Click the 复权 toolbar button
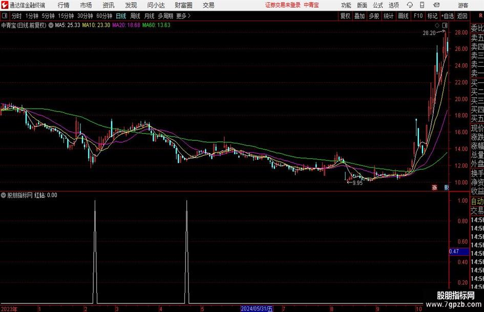The height and width of the screenshot is (312, 484). (x=345, y=16)
